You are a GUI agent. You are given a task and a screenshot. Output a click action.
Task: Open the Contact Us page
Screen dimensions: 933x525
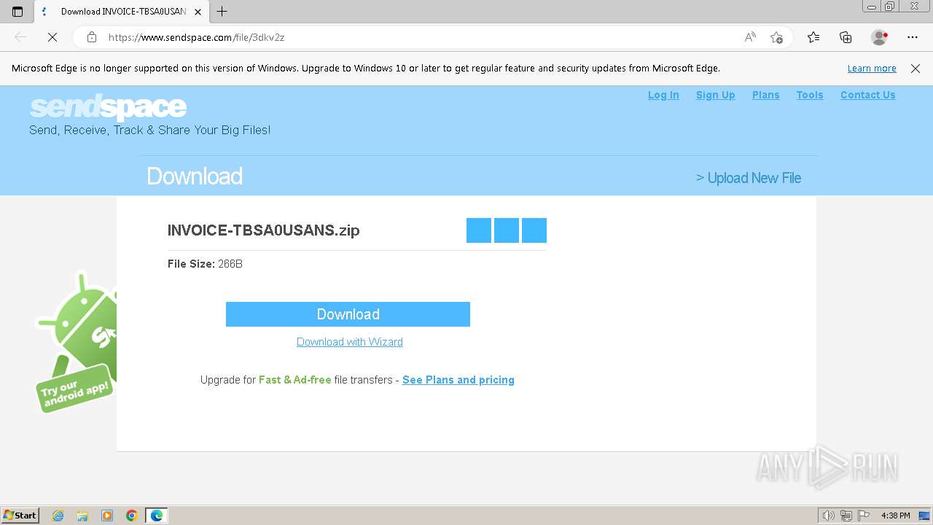point(867,95)
